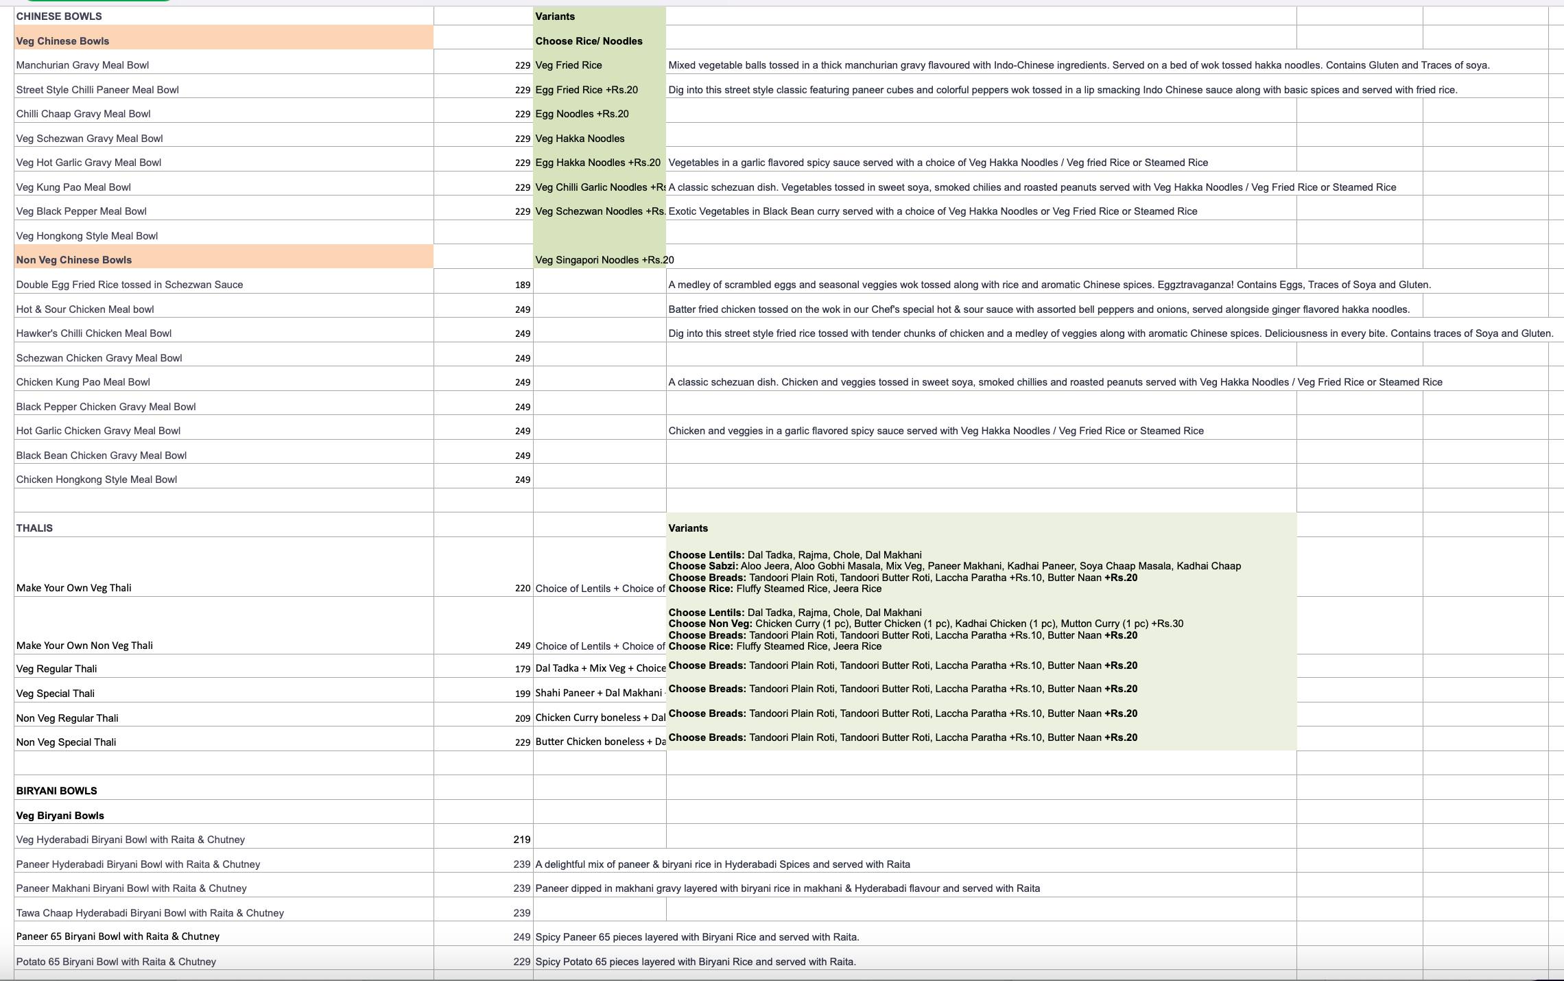Click the Non Veg Chinese Bowls heading
Image resolution: width=1564 pixels, height=981 pixels.
(x=73, y=260)
